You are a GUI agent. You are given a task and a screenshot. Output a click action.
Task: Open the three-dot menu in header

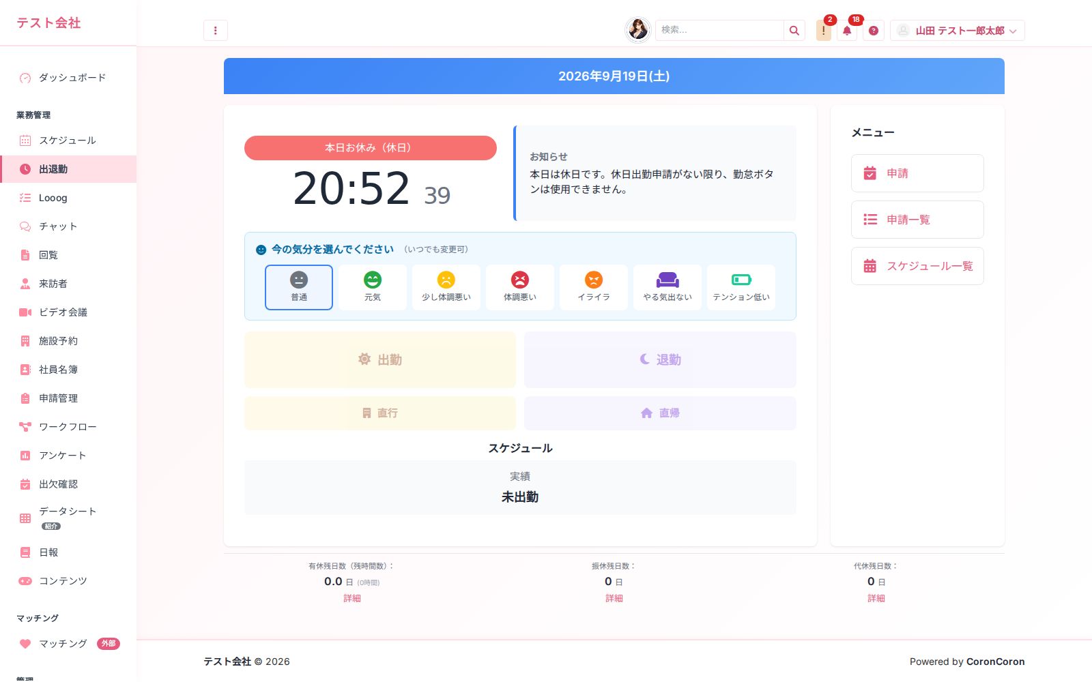pyautogui.click(x=215, y=30)
